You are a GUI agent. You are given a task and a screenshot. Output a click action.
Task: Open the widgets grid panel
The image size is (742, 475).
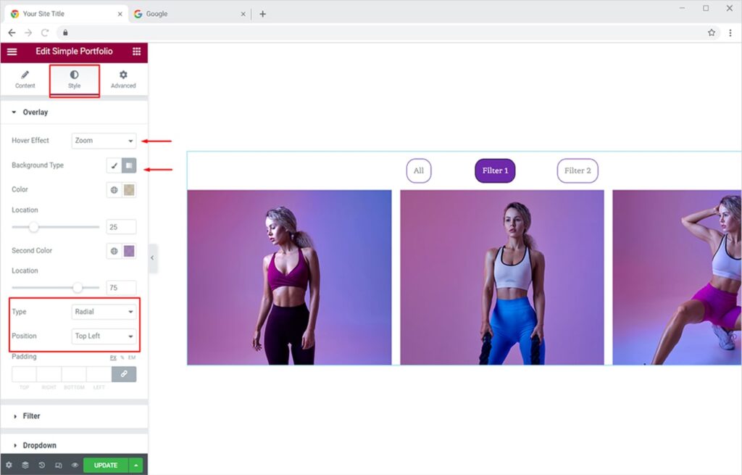pos(136,51)
